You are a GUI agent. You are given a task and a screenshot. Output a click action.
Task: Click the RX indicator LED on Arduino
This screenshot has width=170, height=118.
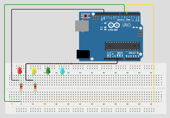[x=105, y=29]
